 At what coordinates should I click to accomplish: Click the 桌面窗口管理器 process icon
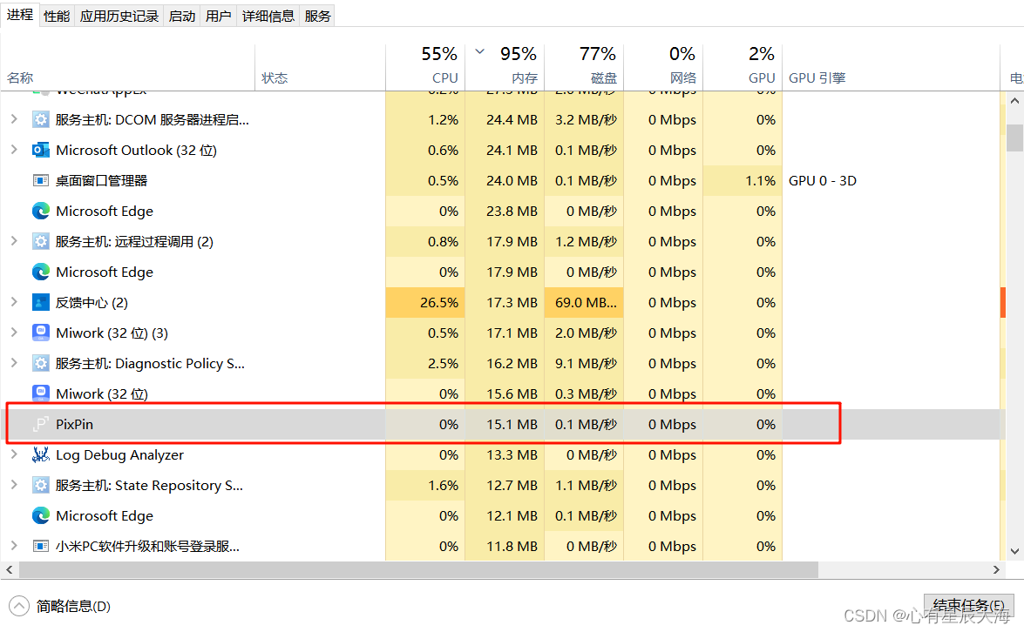40,181
